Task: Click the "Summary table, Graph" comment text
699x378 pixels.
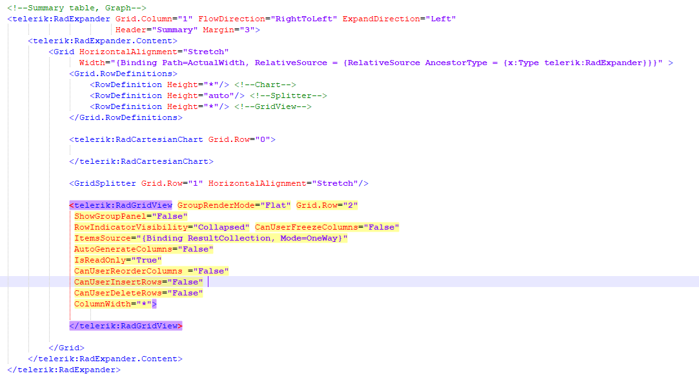Action: click(77, 8)
